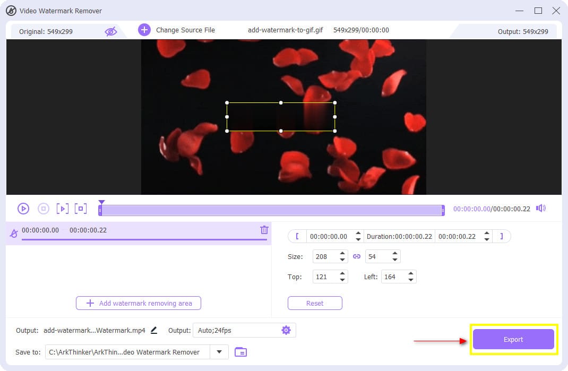
Task: Set the end point with the right bracket
Action: click(x=501, y=236)
